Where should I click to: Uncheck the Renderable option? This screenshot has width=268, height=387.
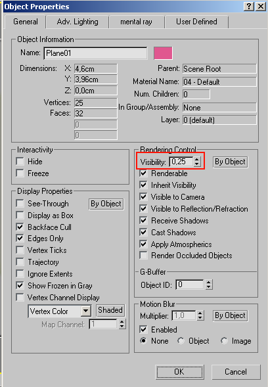click(143, 173)
